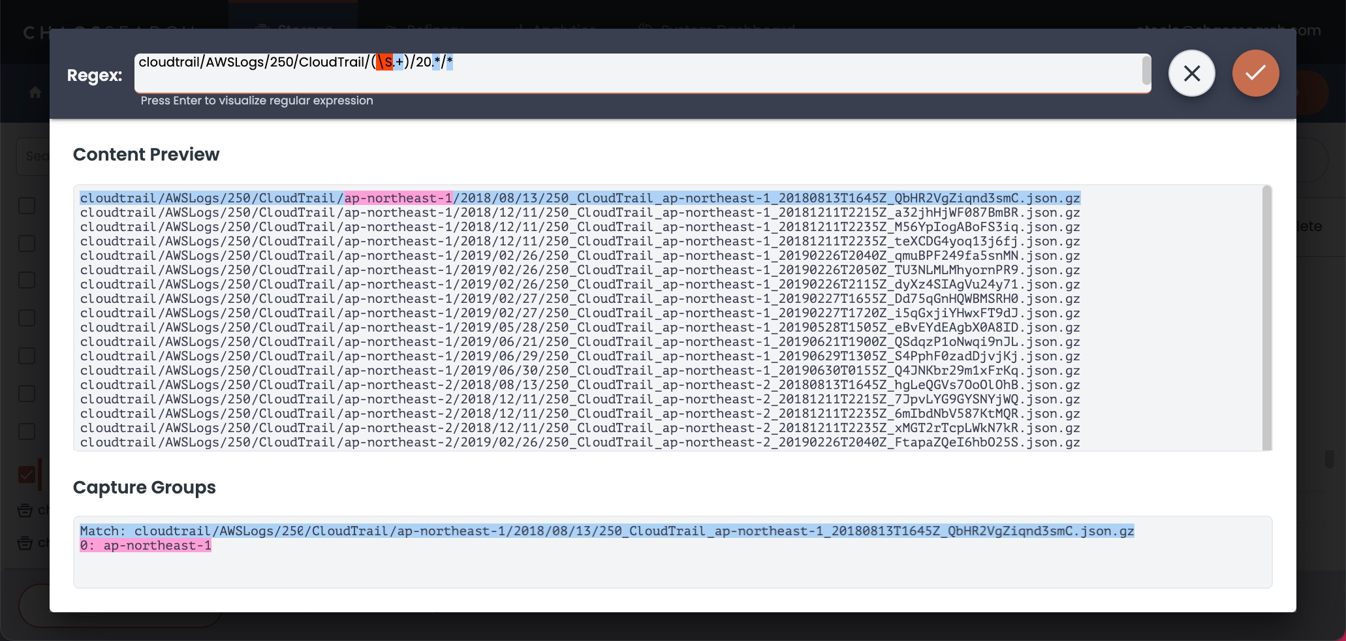1346x641 pixels.
Task: Click into the Regex input field
Action: click(x=642, y=73)
